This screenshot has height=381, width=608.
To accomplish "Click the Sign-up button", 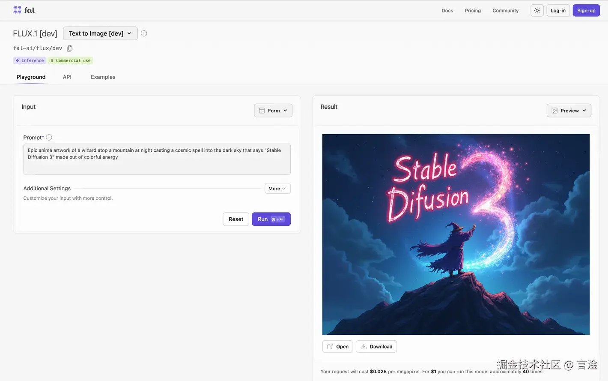I will [x=586, y=11].
